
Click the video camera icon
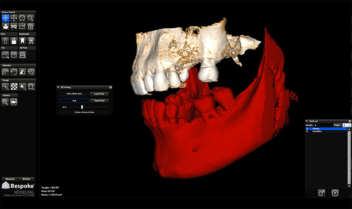14,102
